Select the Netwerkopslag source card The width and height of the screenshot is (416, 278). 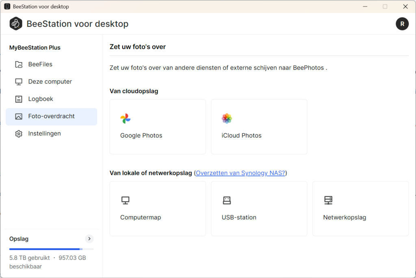360,208
